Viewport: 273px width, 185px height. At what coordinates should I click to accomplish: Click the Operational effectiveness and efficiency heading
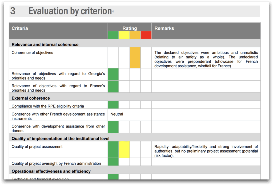click(x=51, y=171)
